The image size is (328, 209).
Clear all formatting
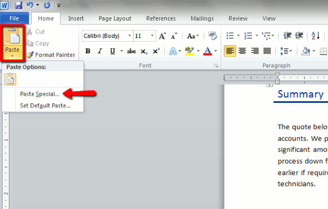coord(212,36)
